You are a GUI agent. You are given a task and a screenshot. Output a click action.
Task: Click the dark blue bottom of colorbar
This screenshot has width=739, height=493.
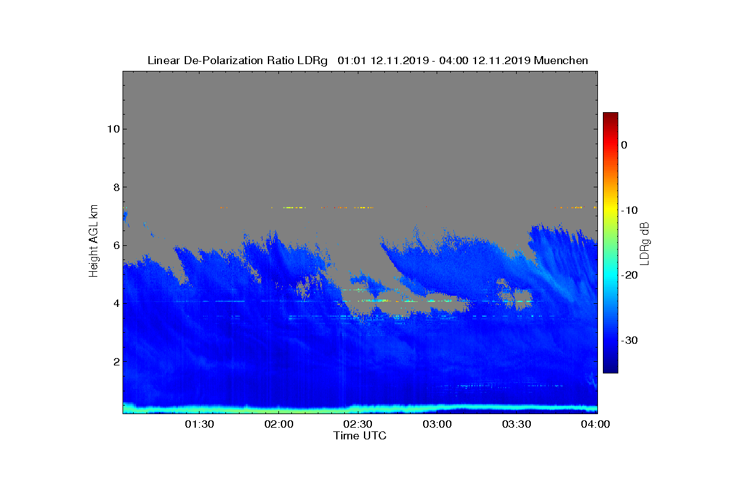(x=610, y=367)
